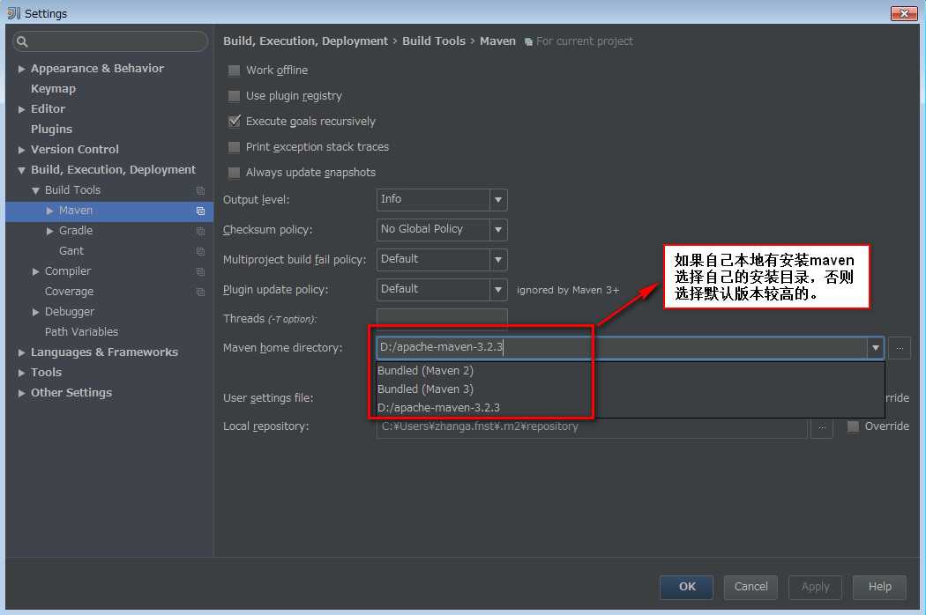Select Coverage settings item
Screen dimensions: 926x615
[x=69, y=292]
